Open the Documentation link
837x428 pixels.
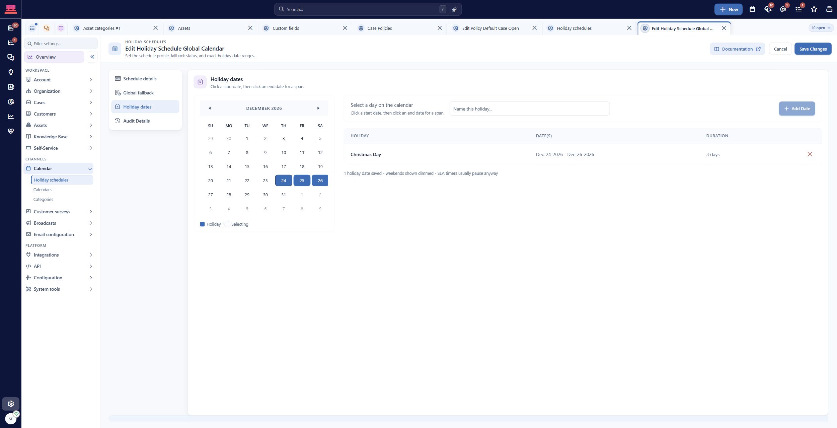737,49
